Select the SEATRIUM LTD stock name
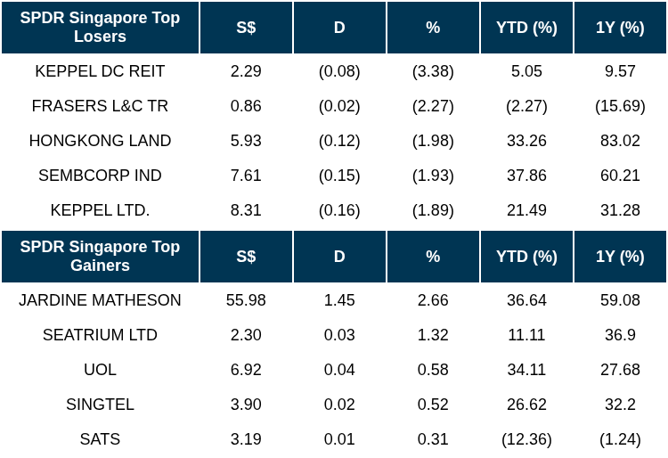Image resolution: width=668 pixels, height=458 pixels. click(x=100, y=335)
